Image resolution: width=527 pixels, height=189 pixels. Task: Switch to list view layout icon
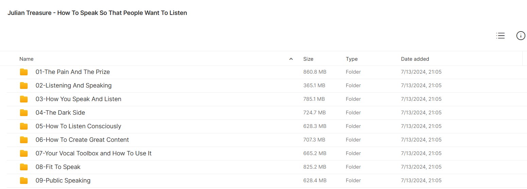pos(500,36)
